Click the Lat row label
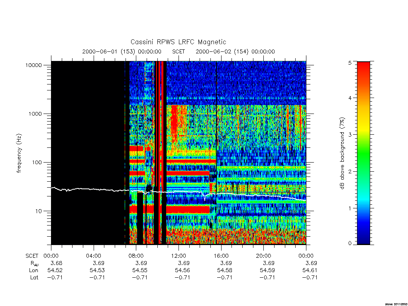Image resolution: width=408 pixels, height=306 pixels. click(x=34, y=277)
